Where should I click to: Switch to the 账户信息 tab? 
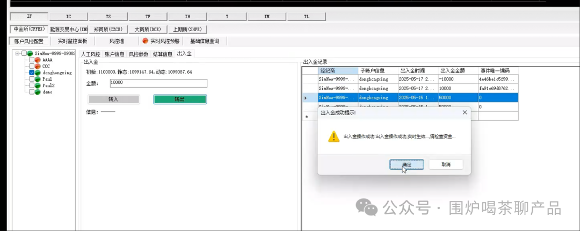point(114,54)
